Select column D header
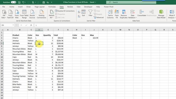176x99 pixels. coord(39,30)
